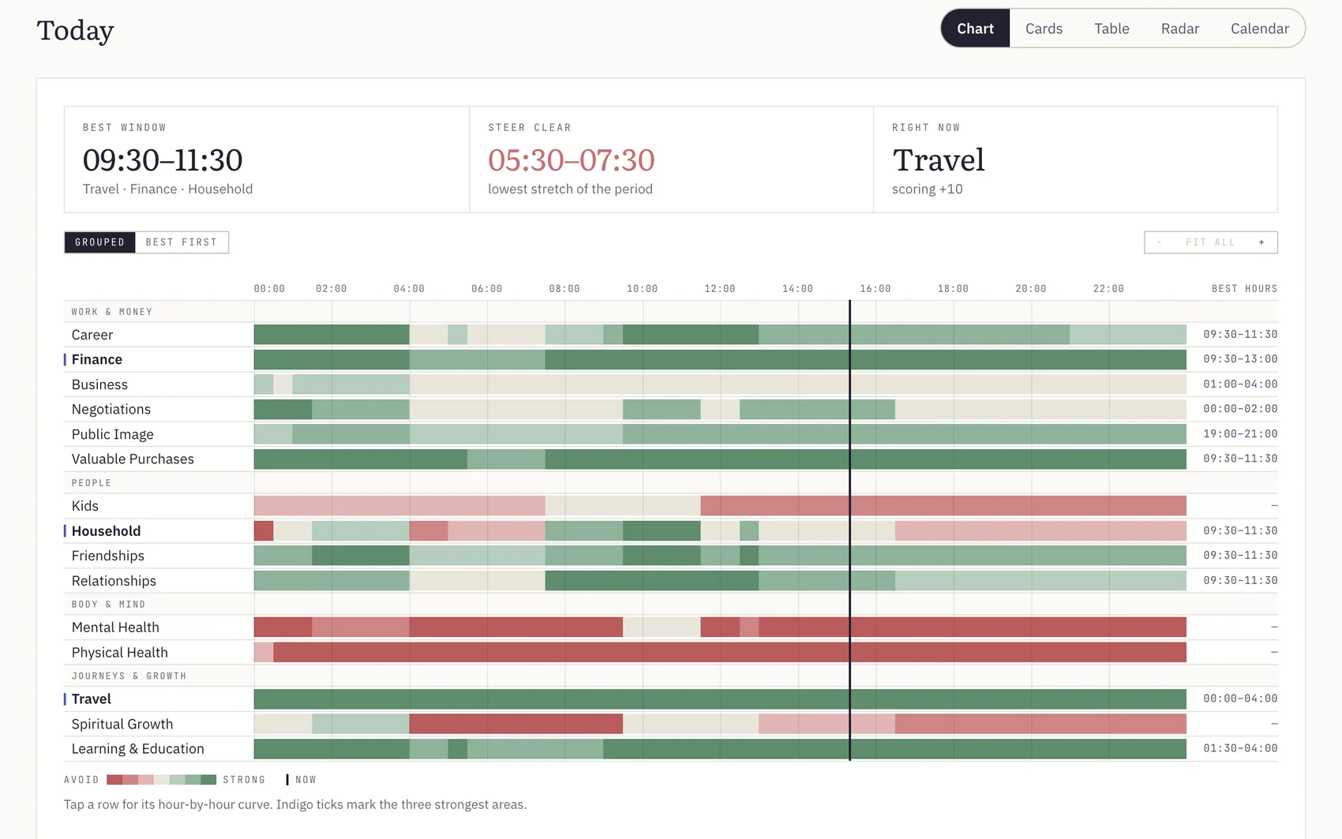1342x839 pixels.
Task: Open the Physical Health row
Action: point(671,652)
